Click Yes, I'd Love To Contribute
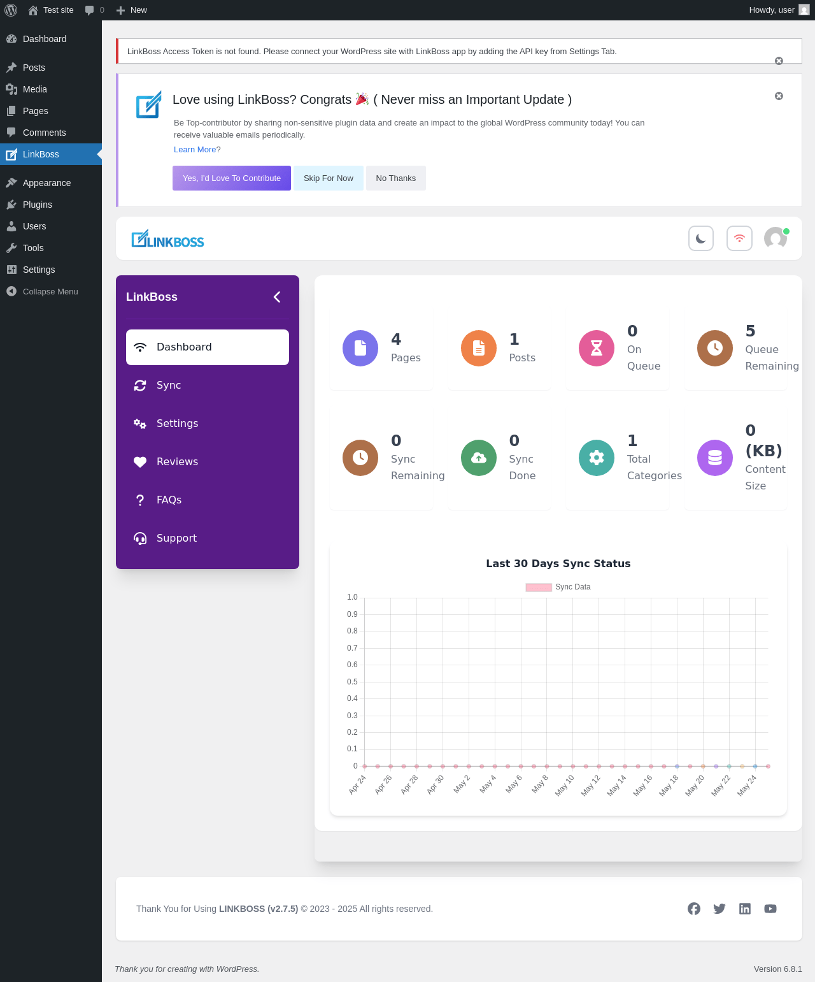 232,178
